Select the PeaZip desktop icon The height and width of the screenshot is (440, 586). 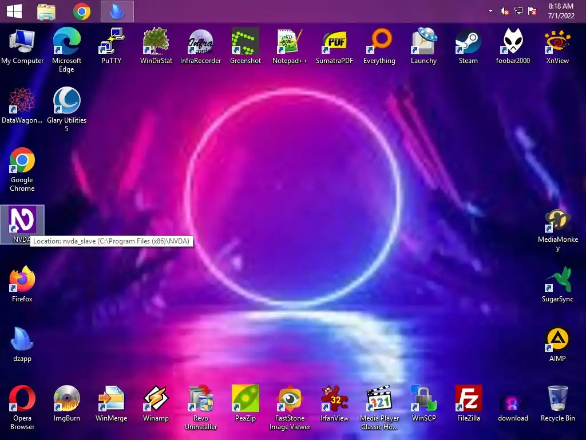coord(245,404)
